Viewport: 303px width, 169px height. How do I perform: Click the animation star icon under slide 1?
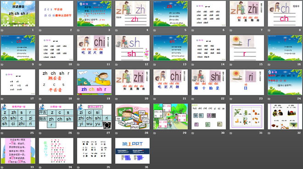click(2, 30)
